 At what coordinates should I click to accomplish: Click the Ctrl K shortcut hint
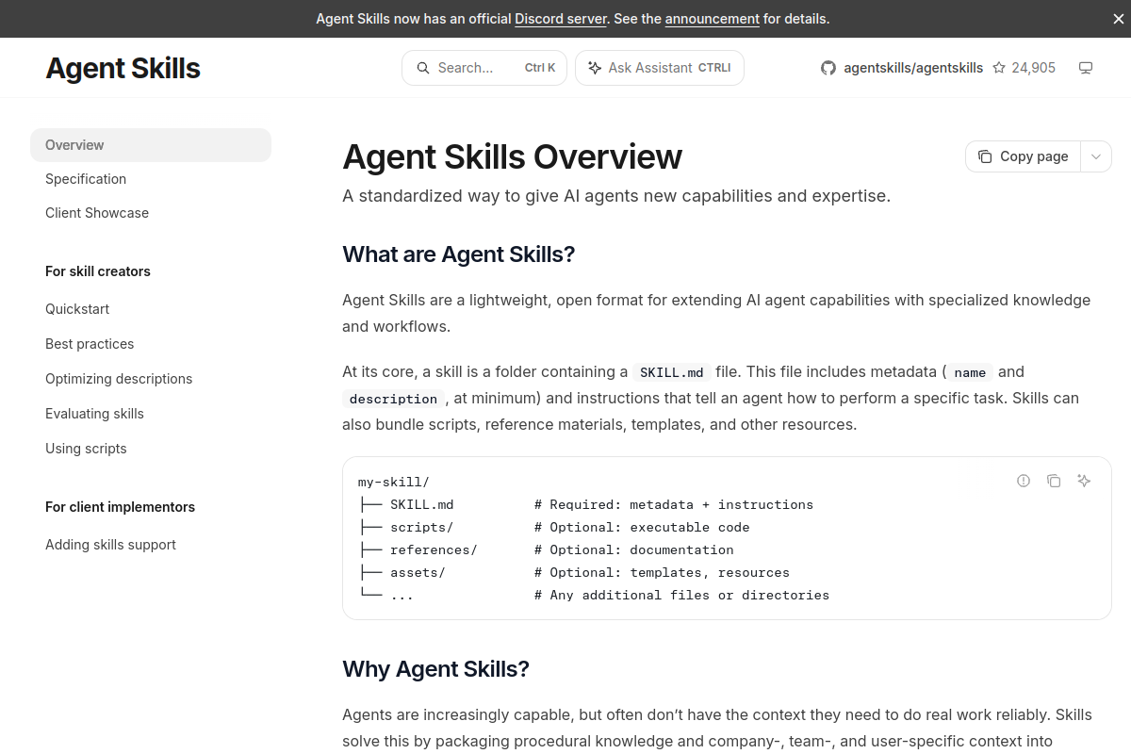(540, 68)
